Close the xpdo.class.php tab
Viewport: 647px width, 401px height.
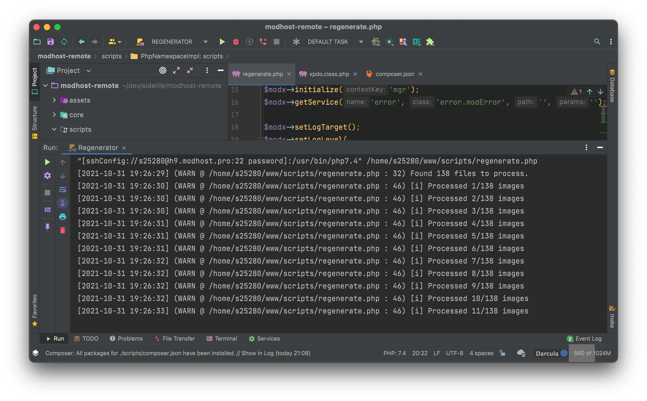coord(355,74)
